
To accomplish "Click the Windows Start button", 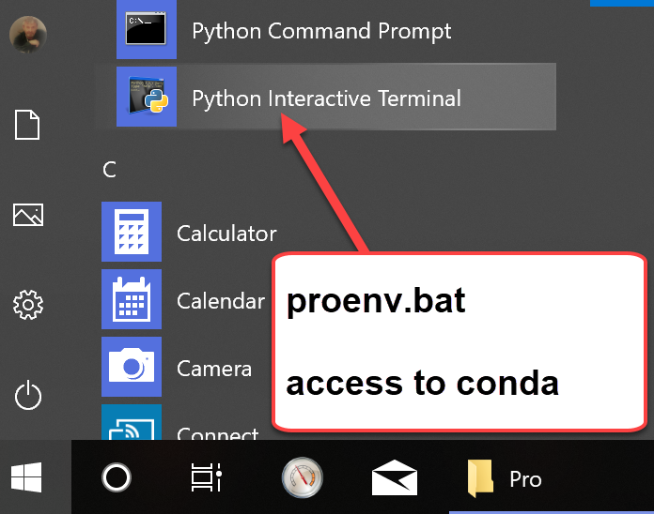I will coord(26,477).
